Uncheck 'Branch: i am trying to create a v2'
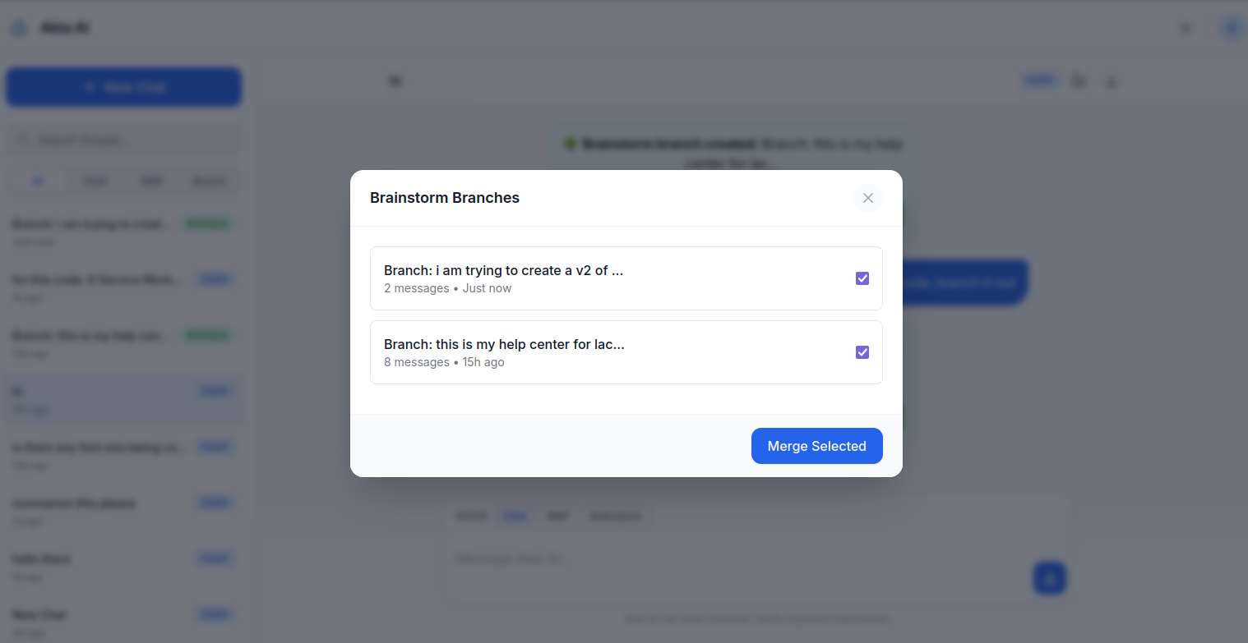This screenshot has height=643, width=1248. (x=862, y=278)
